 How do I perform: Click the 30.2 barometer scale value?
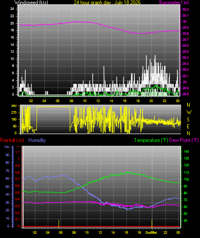tap(185, 9)
